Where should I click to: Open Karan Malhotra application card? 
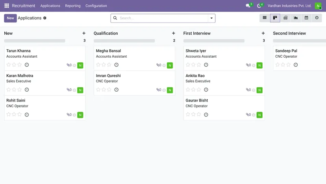(45, 83)
